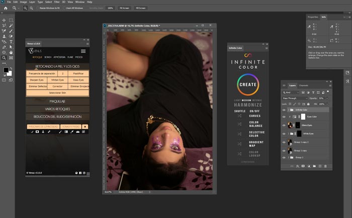This screenshot has width=352, height=218.
Task: Click the Fit Screen button
Action: coord(124,8)
